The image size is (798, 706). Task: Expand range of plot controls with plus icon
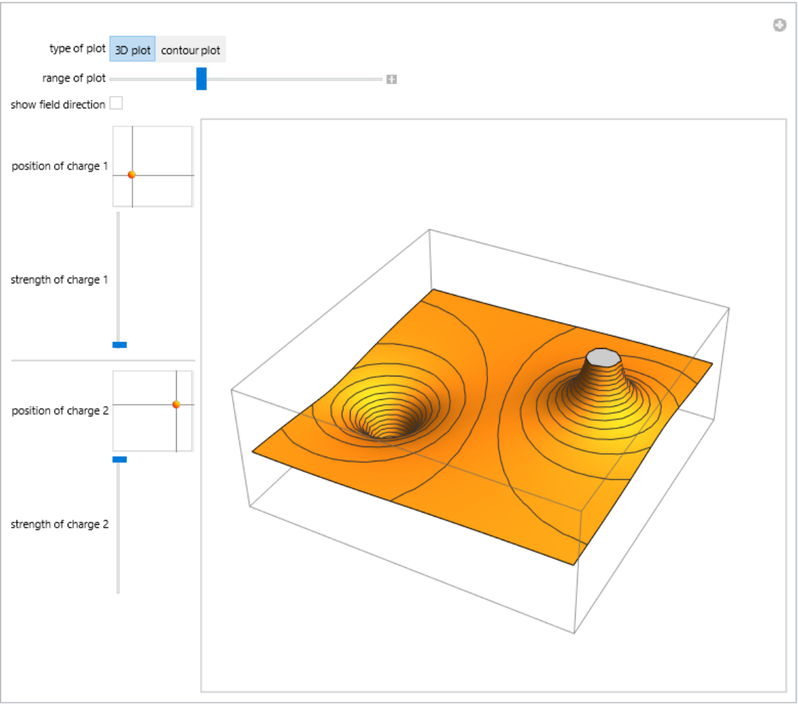point(391,79)
